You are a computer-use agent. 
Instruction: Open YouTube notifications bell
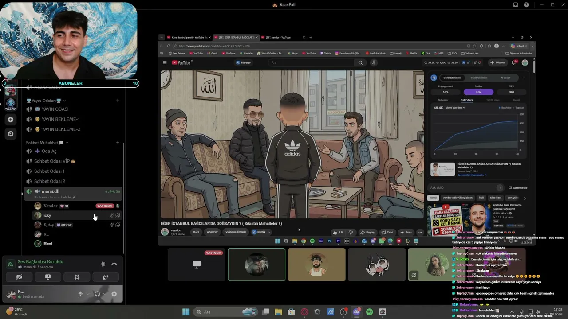coord(514,63)
